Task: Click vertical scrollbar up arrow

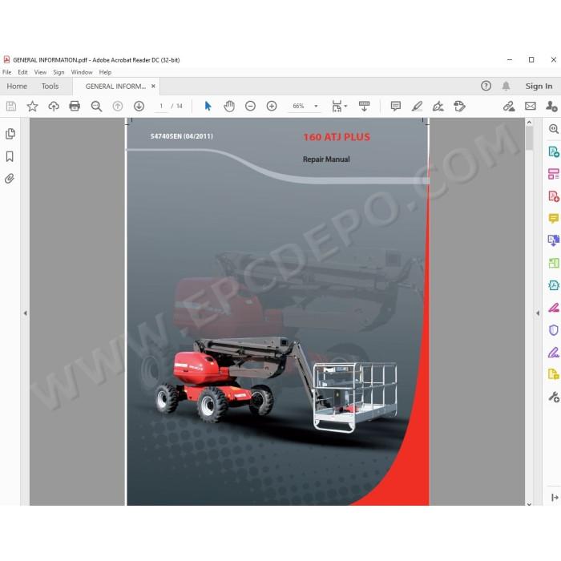Action: [x=529, y=123]
